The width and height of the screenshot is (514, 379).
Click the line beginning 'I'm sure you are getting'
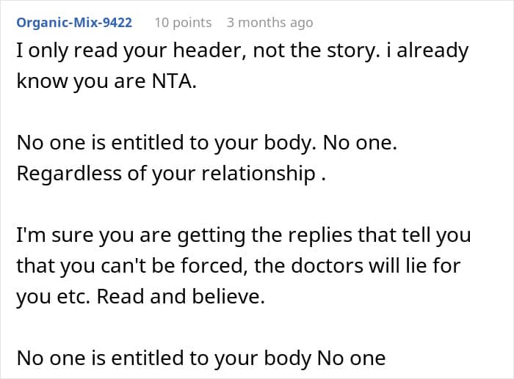pos(244,235)
